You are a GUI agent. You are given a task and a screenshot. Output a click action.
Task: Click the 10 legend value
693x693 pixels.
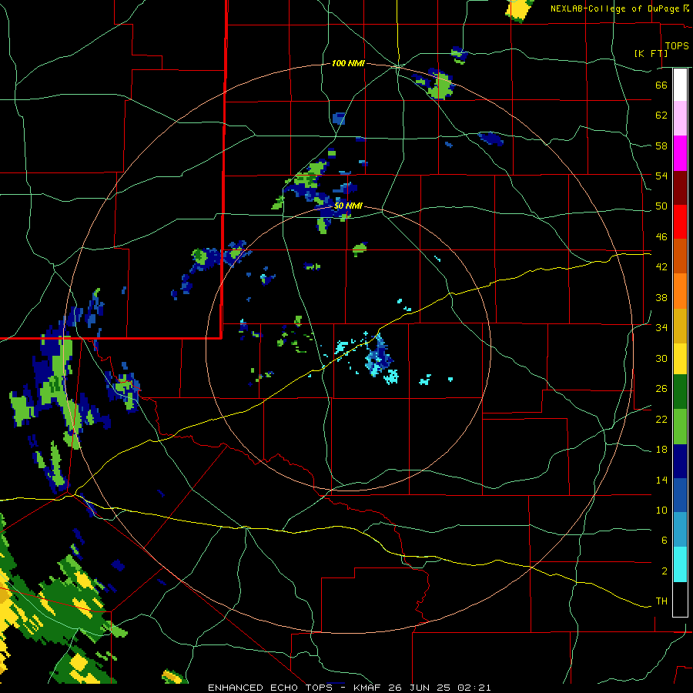661,510
